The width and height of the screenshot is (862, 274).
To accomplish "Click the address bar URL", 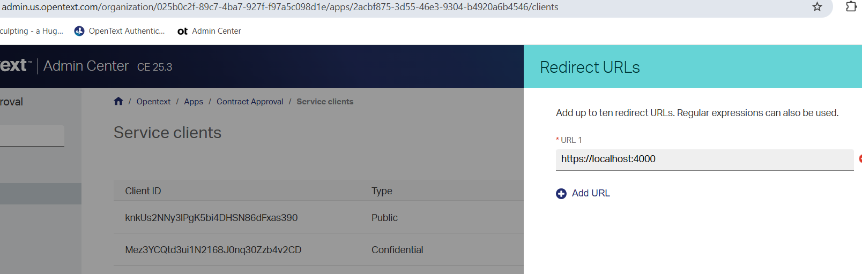I will point(280,7).
